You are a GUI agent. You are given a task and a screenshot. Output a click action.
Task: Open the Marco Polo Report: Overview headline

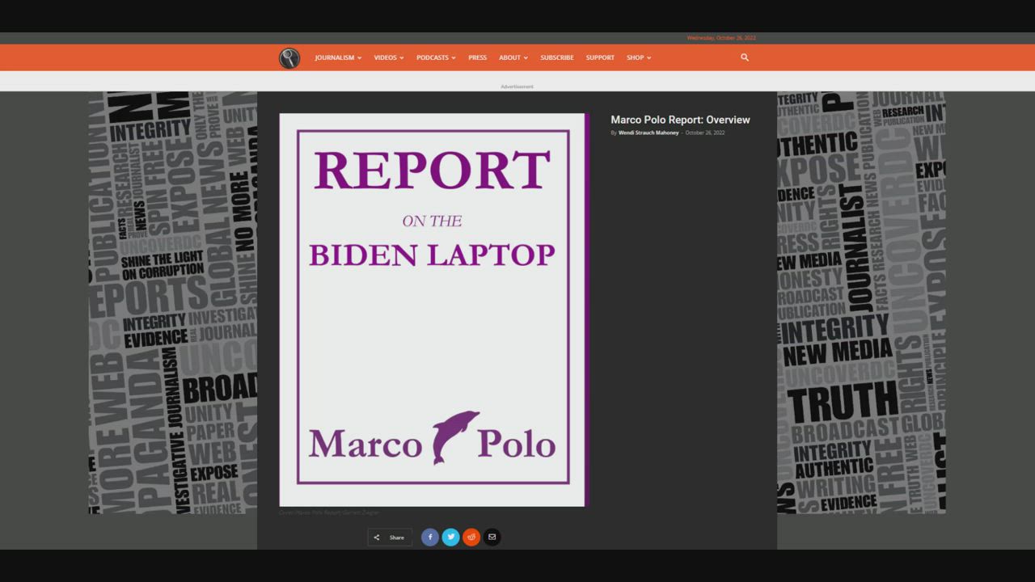pos(680,120)
